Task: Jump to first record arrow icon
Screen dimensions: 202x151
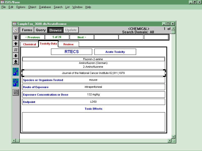Action: pos(16,38)
